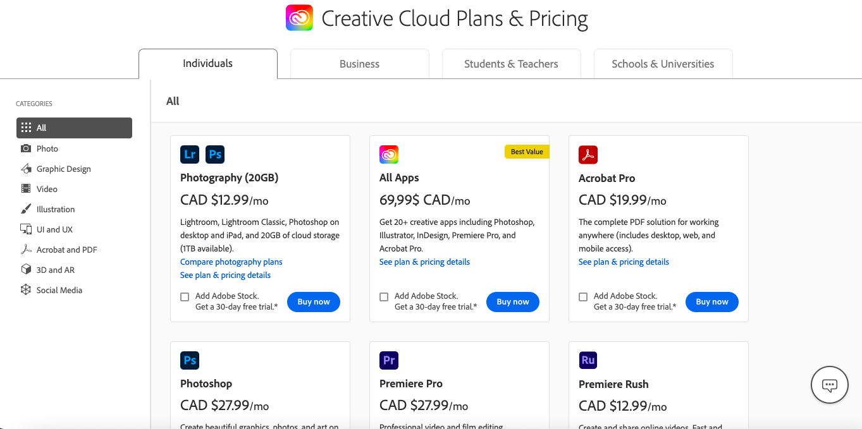862x429 pixels.
Task: Select the 3D and AR cube icon
Action: tap(26, 270)
